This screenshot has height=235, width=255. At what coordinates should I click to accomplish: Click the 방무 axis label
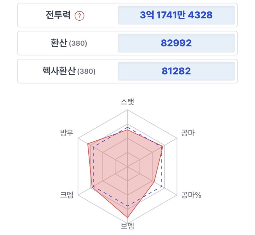click(x=67, y=133)
